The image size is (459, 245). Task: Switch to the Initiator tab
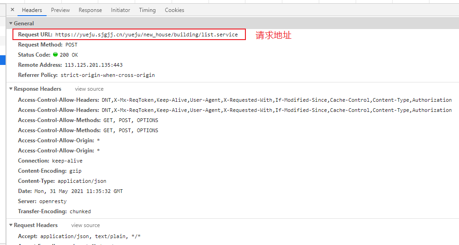click(120, 10)
